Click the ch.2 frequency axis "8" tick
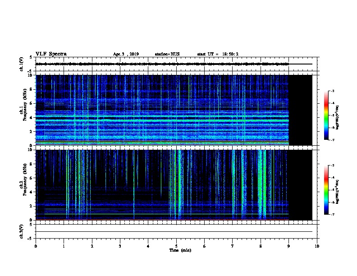Screen dimensions: 357x276 coord(32,164)
